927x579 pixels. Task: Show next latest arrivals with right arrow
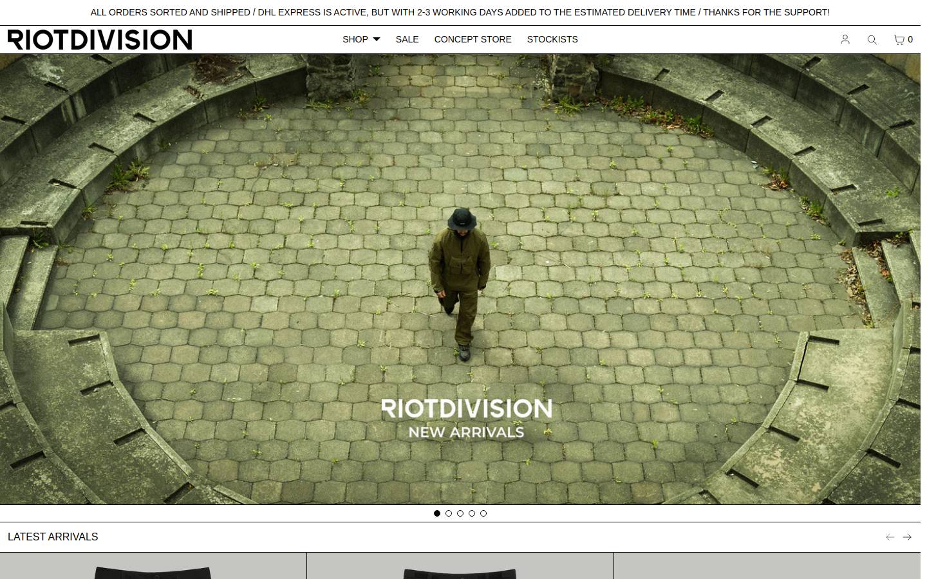(x=907, y=537)
